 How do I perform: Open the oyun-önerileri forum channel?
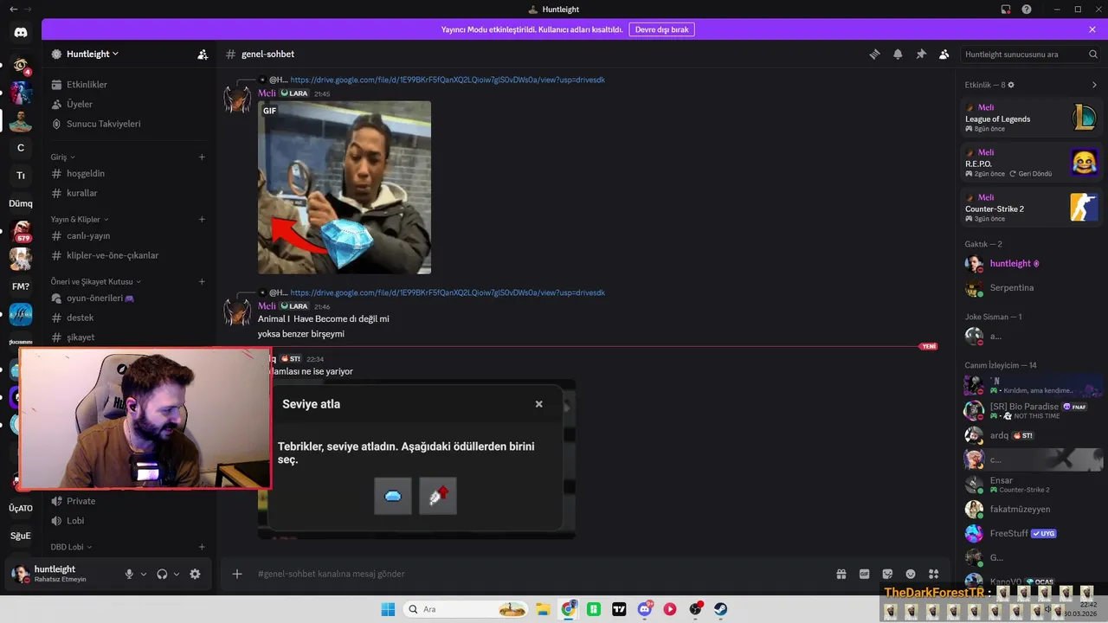point(130,298)
